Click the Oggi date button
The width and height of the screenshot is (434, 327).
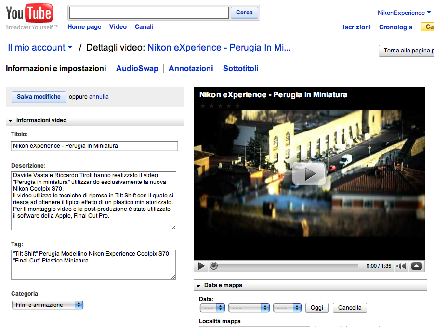pos(317,308)
